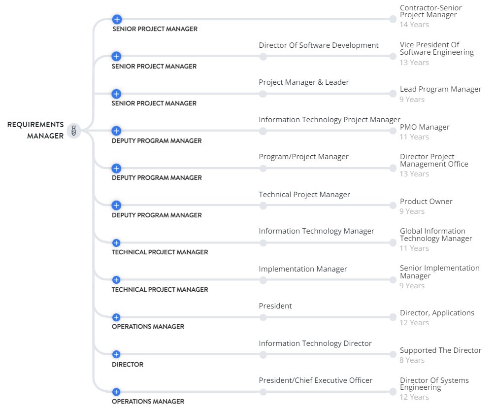Screen dimensions: 495x410
Task: Open the Vice President Of Software Engineering role
Action: coord(436,48)
